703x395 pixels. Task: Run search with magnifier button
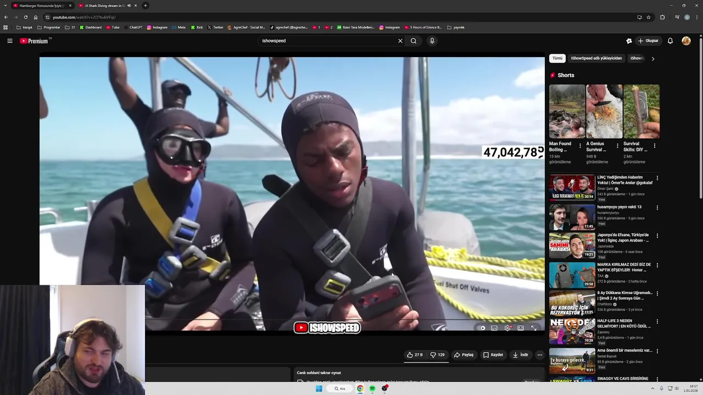point(414,41)
